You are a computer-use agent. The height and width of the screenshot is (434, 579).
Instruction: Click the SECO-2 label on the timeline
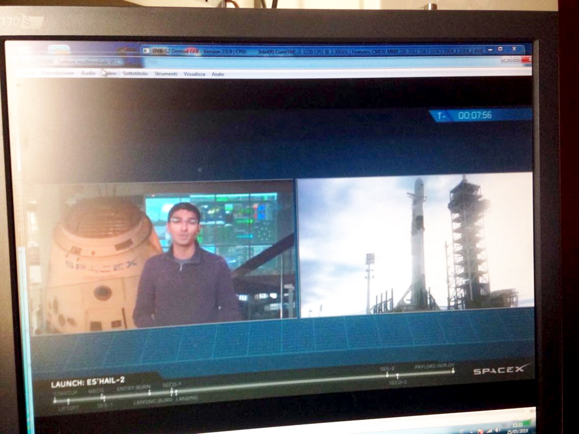click(x=398, y=383)
